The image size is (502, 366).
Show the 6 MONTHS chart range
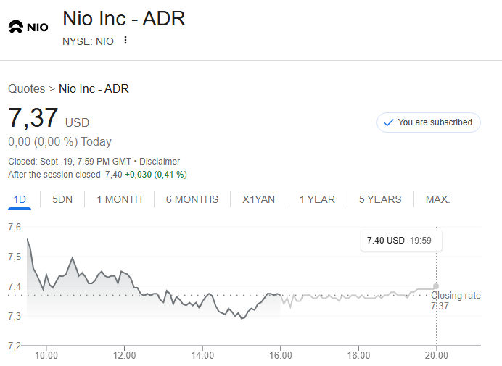pos(192,199)
